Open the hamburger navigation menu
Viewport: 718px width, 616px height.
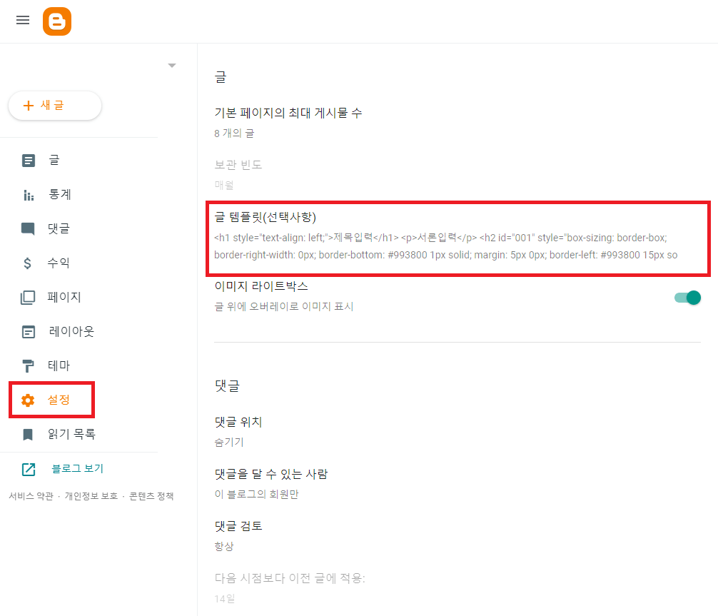pos(22,20)
